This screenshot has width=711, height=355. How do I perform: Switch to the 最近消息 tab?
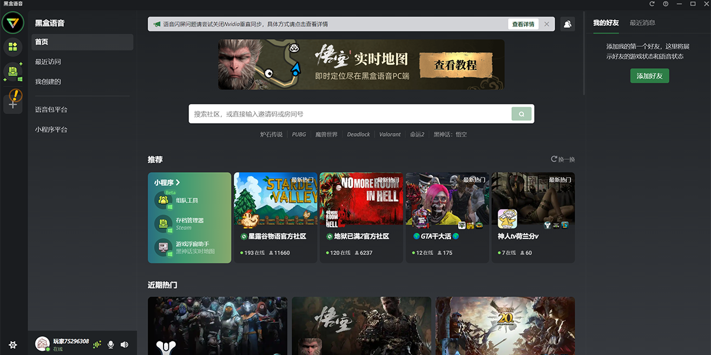coord(642,22)
